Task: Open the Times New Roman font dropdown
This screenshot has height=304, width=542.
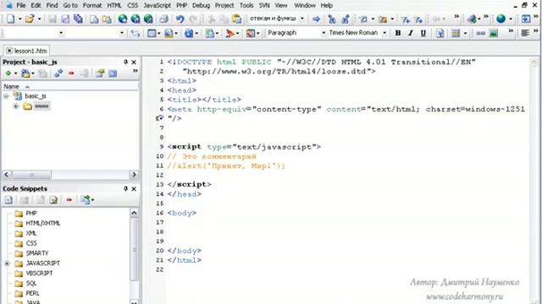Action: tap(384, 33)
